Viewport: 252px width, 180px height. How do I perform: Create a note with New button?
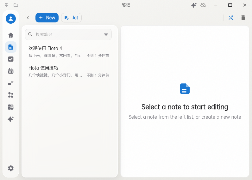[47, 18]
